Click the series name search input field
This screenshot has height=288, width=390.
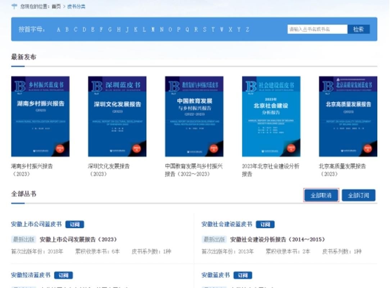[x=317, y=29]
